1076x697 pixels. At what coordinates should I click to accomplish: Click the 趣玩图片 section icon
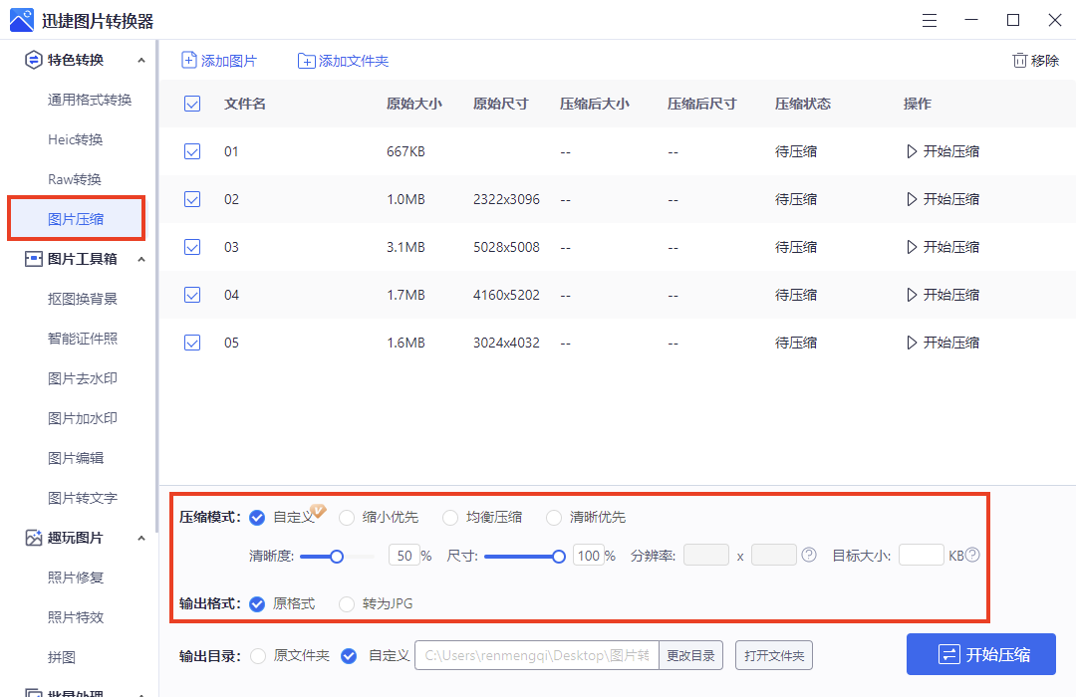coord(33,538)
